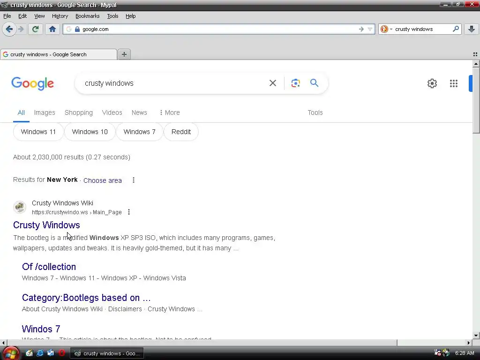Open the Help menu

point(130,16)
